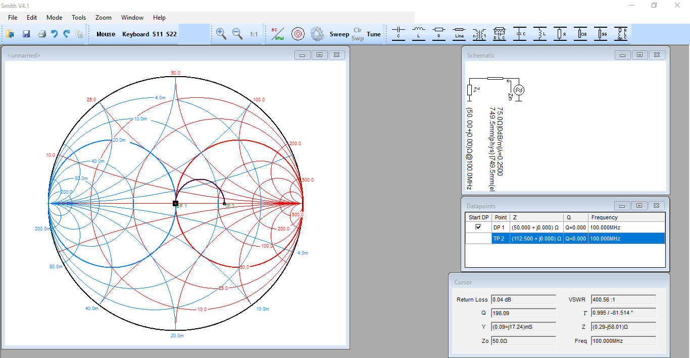
Task: Open settings via the gear icon
Action: point(317,34)
